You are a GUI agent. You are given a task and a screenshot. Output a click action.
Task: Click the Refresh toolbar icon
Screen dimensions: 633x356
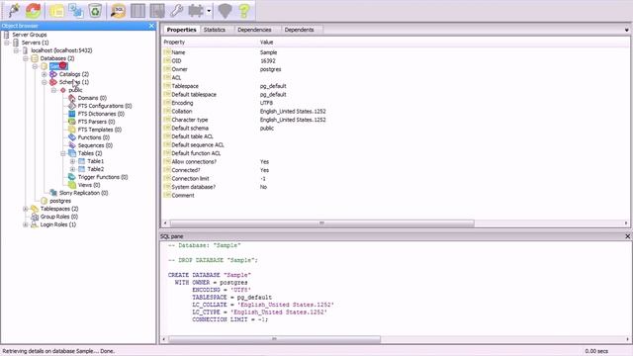point(33,10)
